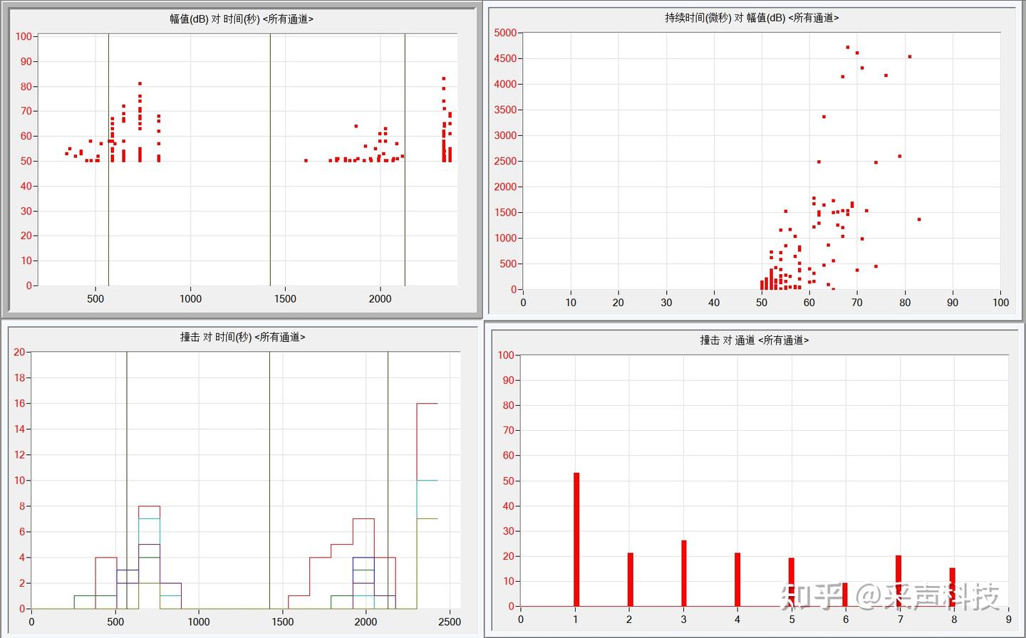Select the channel 5 bar in hits-per-channel chart
Image resolution: width=1026 pixels, height=638 pixels.
(x=792, y=582)
